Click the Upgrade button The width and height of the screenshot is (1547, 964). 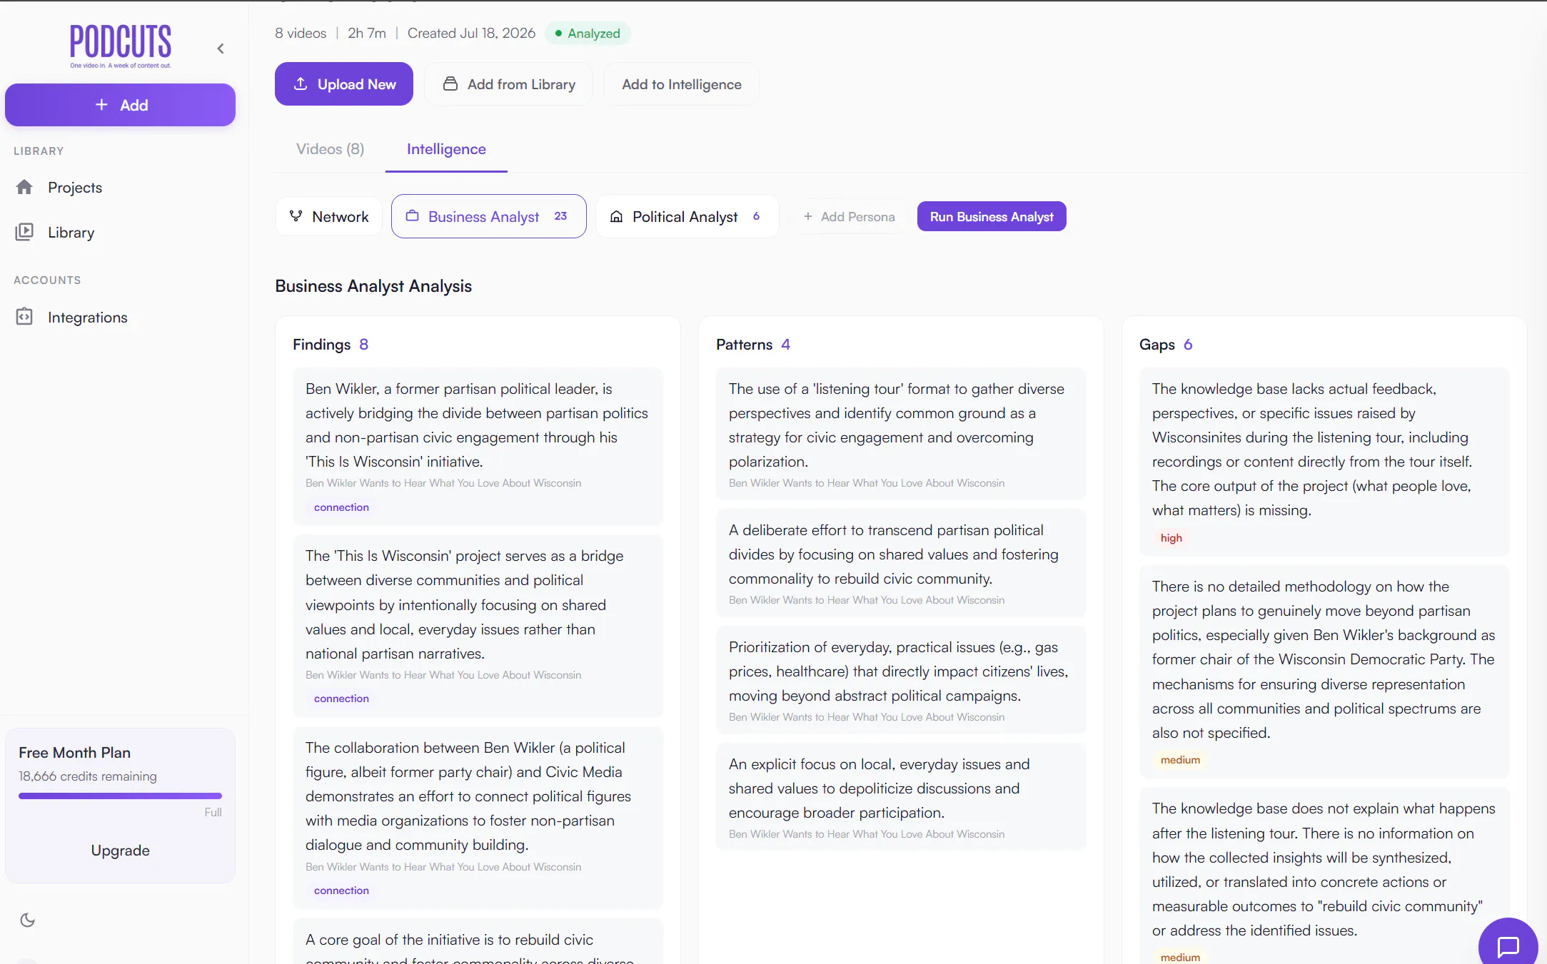[120, 851]
